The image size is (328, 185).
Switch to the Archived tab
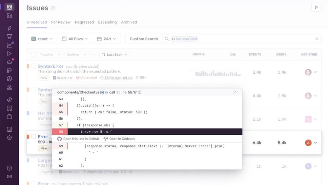pyautogui.click(x=129, y=22)
